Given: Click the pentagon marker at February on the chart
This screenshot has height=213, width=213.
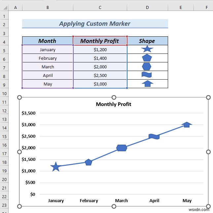Looking at the screenshot, I should tap(89, 162).
